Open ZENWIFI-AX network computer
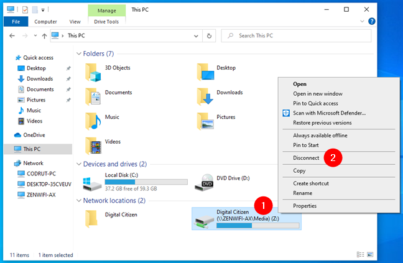The image size is (403, 263). [41, 195]
